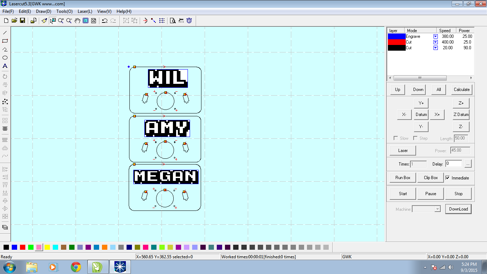487x274 pixels.
Task: Activate the Zoom In tool
Action: click(x=61, y=20)
